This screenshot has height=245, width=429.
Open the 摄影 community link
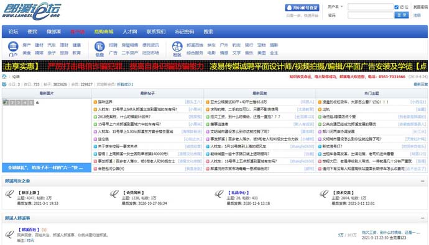(274, 45)
